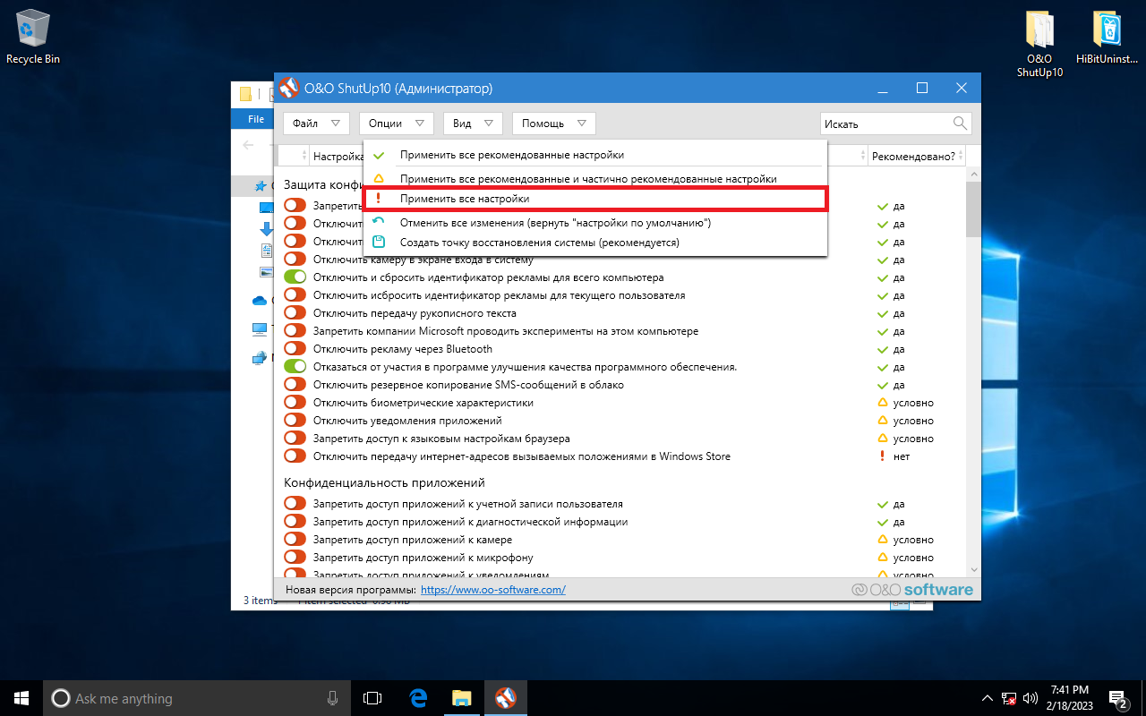Click the clock and date in the taskbar

(x=1068, y=698)
